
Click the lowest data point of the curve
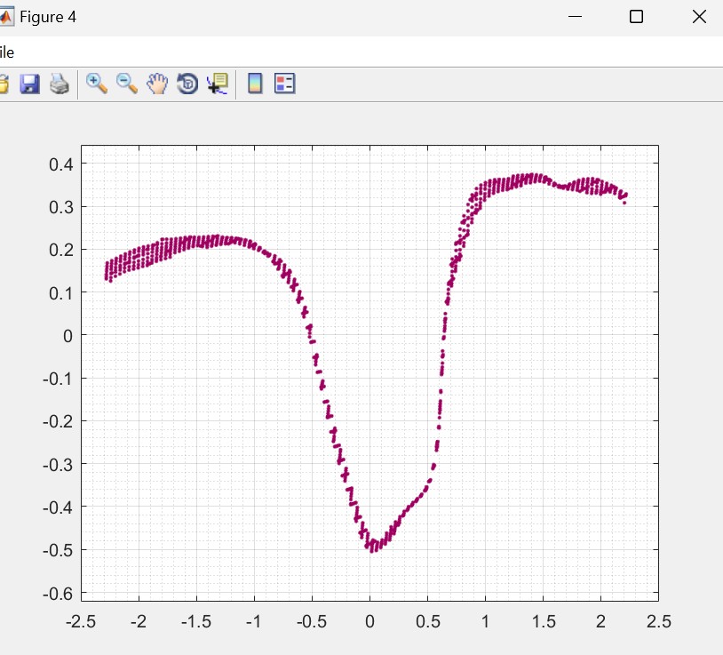371,550
